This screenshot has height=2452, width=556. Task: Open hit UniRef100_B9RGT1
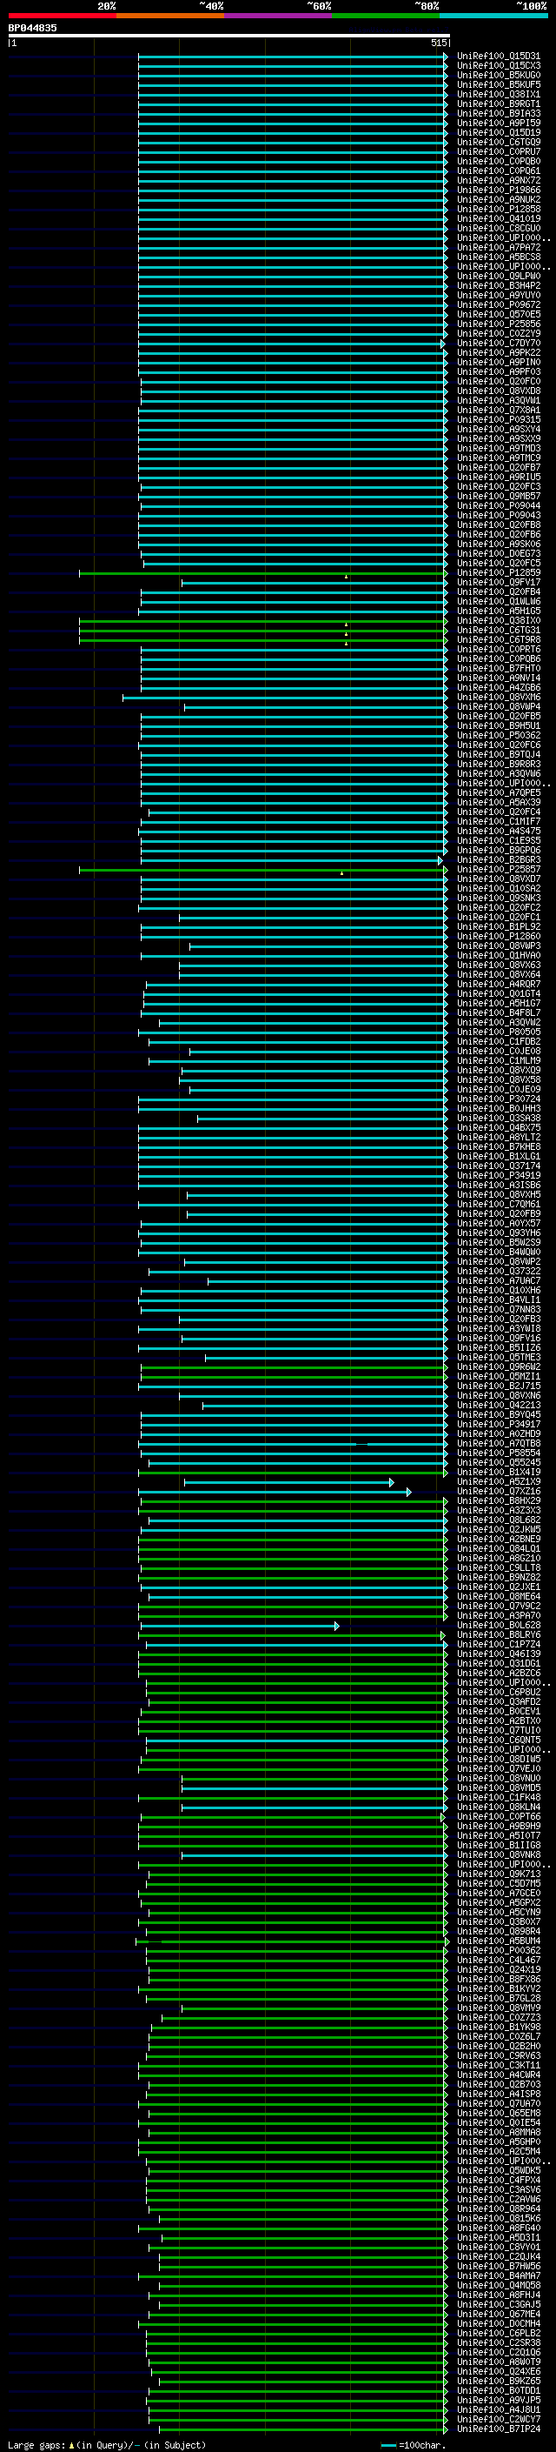(499, 104)
